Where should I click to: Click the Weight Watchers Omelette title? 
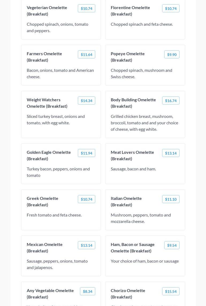coord(47,103)
